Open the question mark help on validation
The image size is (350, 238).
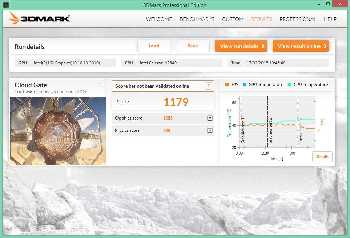[x=208, y=86]
